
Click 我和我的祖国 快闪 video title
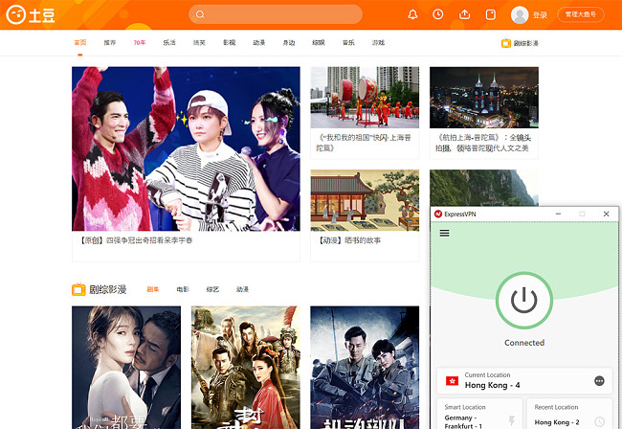point(364,143)
